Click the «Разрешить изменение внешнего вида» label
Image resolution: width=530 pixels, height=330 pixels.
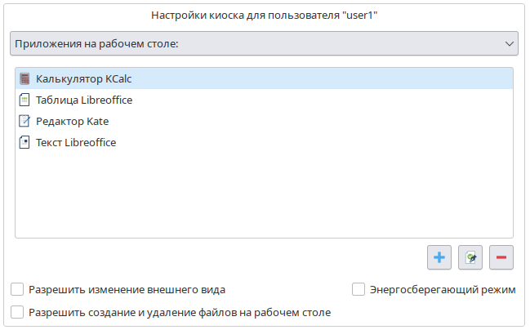coord(127,289)
